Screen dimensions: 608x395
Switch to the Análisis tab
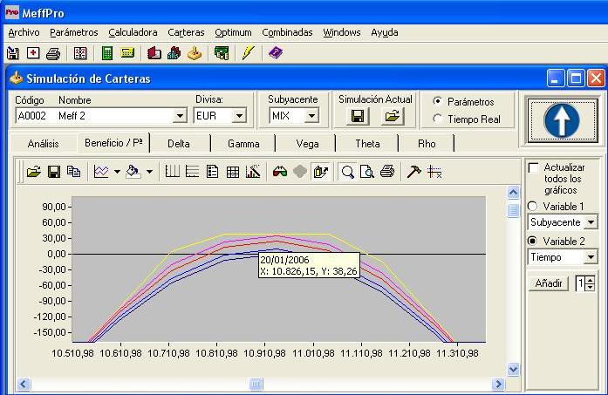(43, 144)
